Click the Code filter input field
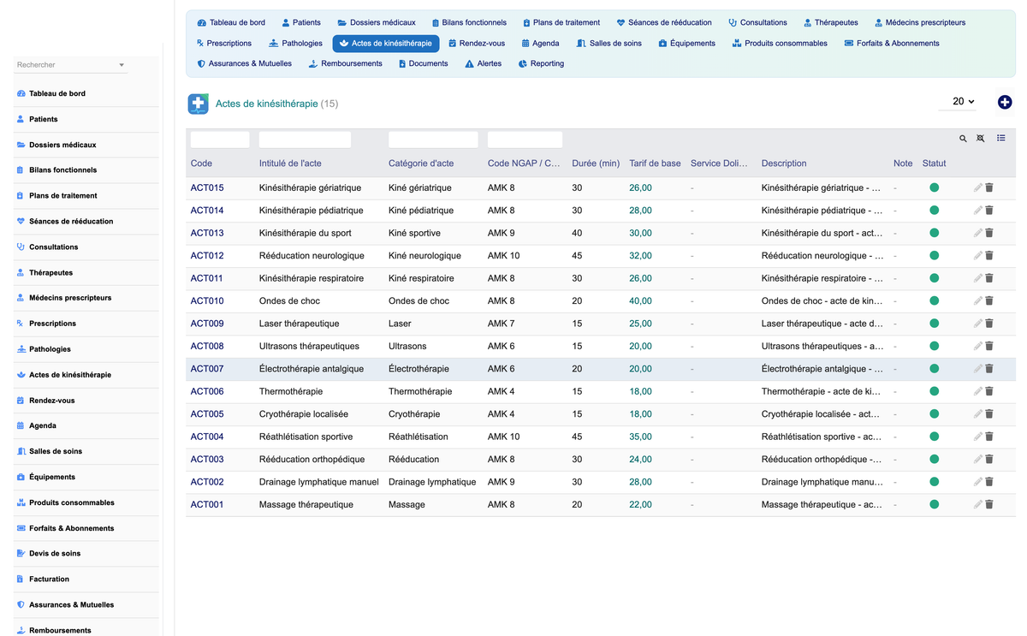The image size is (1027, 636). pyautogui.click(x=220, y=140)
